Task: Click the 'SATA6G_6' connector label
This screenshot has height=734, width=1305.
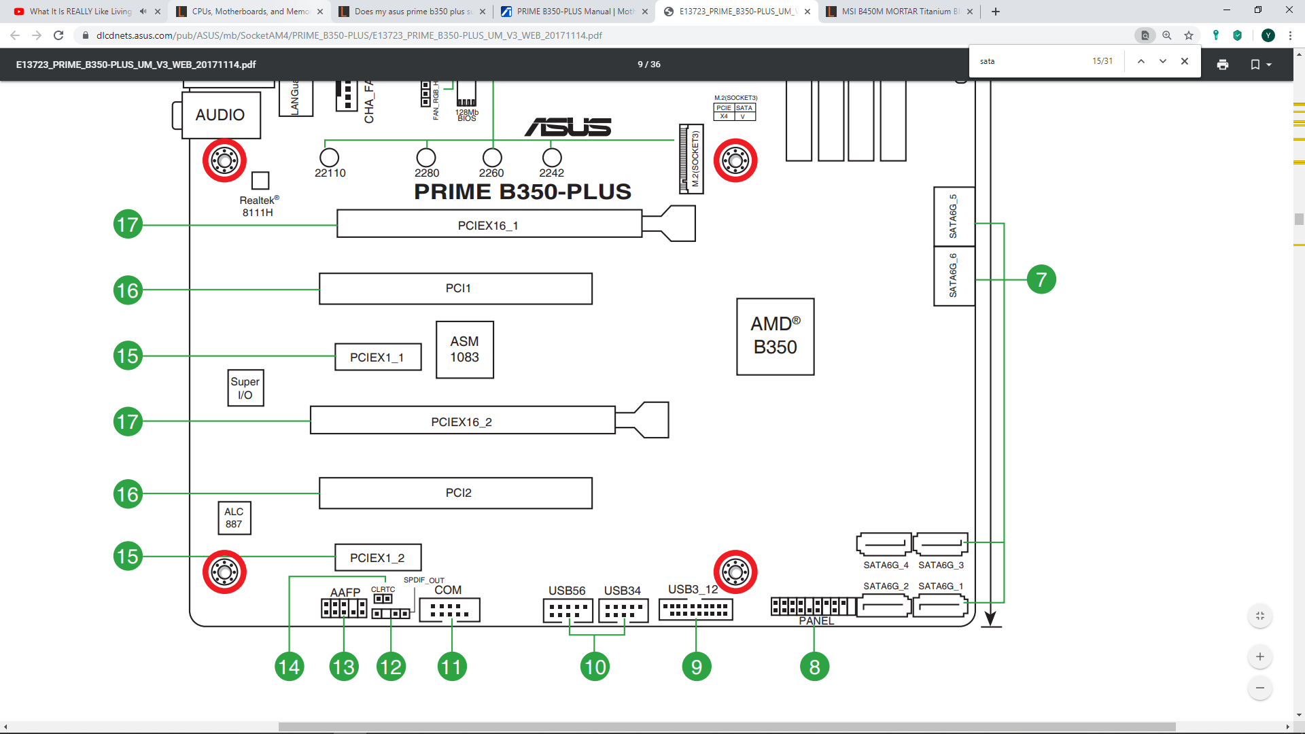Action: 953,275
